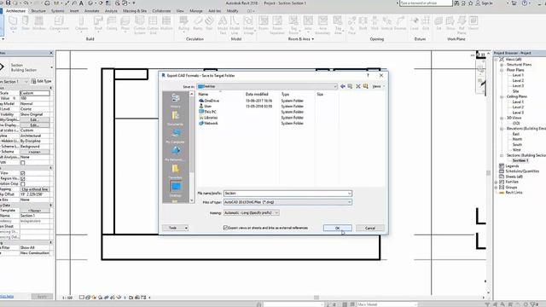Click the Roof tool in the ribbon
Screen dimensions: 546x307
99,23
